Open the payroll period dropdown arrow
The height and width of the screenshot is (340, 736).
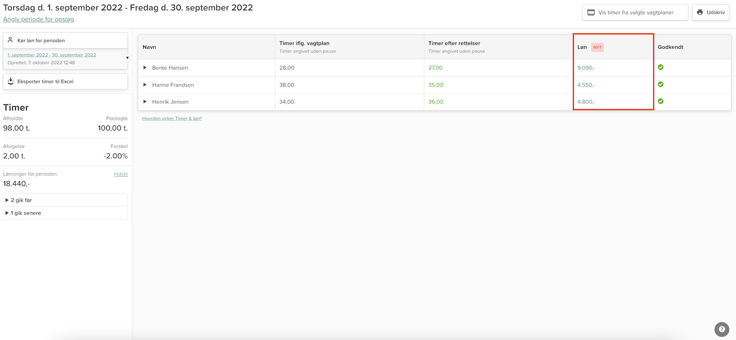pyautogui.click(x=127, y=58)
